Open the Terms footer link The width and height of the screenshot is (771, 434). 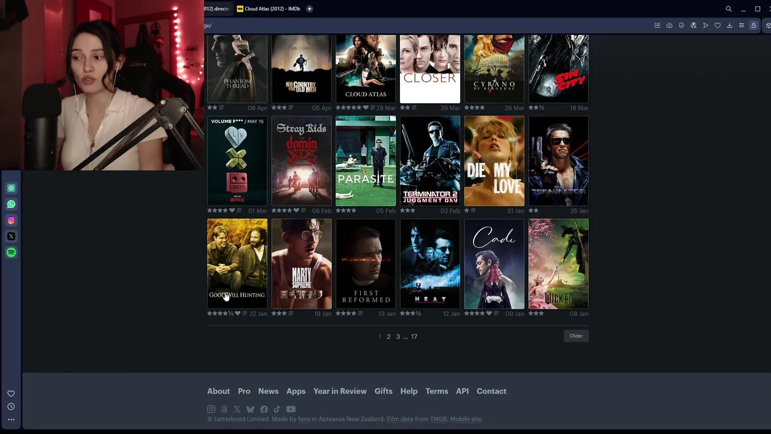[437, 391]
